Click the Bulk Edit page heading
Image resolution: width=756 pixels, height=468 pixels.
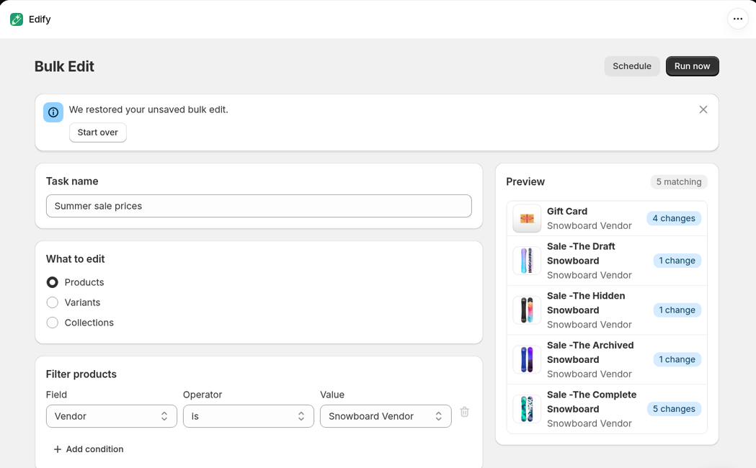tap(64, 66)
